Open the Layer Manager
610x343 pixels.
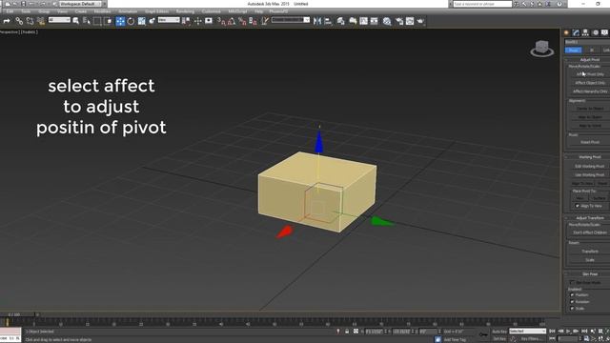click(341, 21)
